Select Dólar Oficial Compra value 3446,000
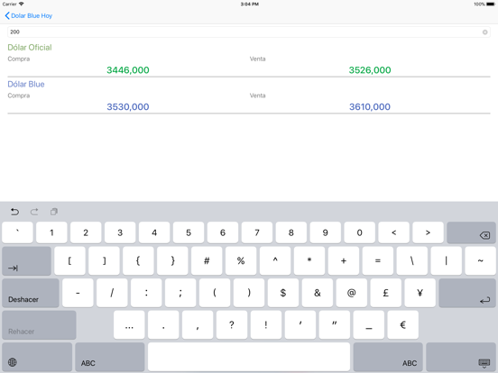Screen dimensions: 498x373 click(x=128, y=70)
